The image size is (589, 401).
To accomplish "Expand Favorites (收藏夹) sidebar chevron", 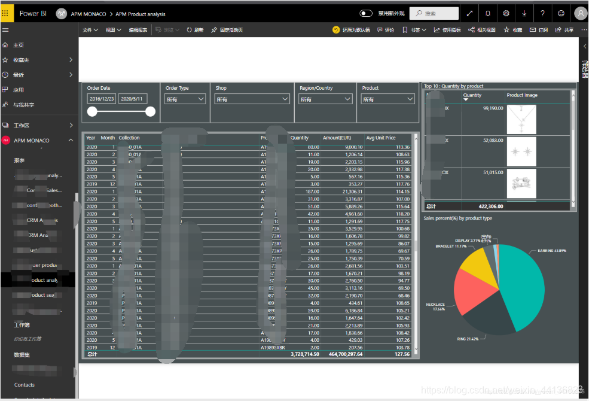I will 71,60.
